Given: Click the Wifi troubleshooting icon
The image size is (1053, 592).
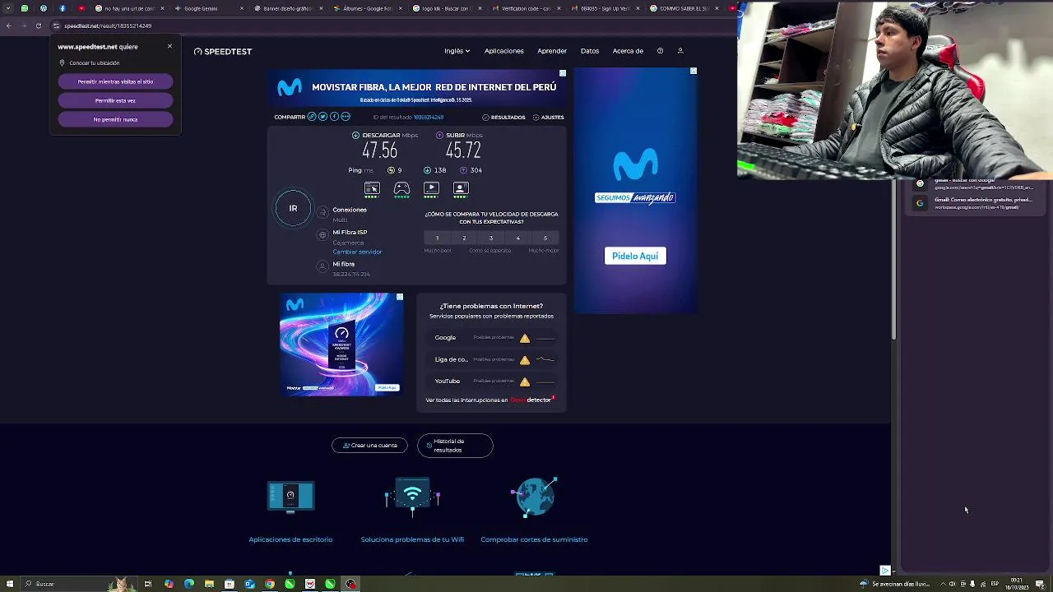Looking at the screenshot, I should tap(412, 497).
